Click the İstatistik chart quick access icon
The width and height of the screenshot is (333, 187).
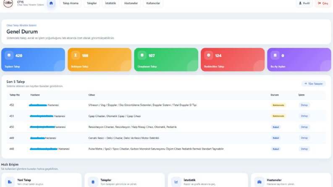click(x=176, y=182)
